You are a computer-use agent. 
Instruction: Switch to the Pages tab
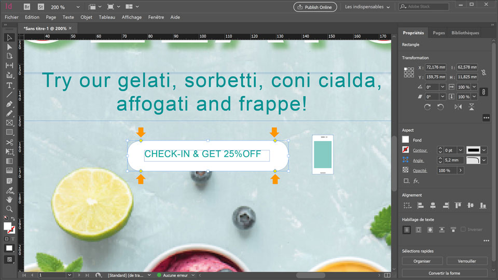pyautogui.click(x=439, y=33)
